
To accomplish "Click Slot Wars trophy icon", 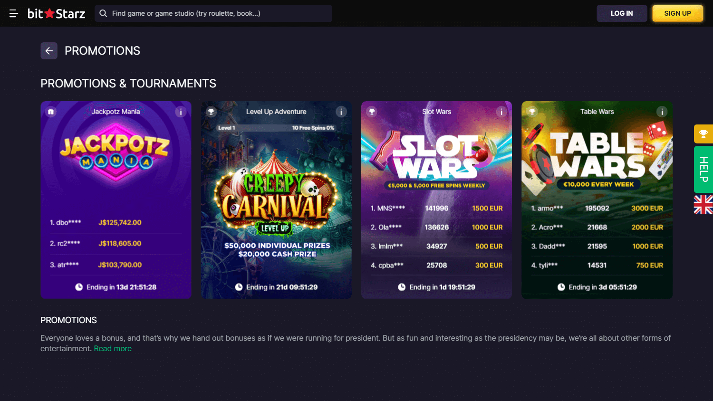I will (x=372, y=112).
